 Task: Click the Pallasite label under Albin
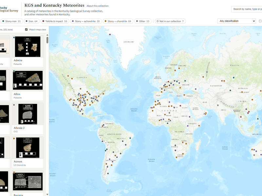18,98
